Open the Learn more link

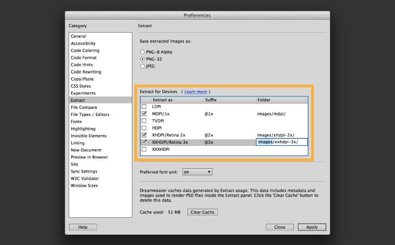coord(196,91)
